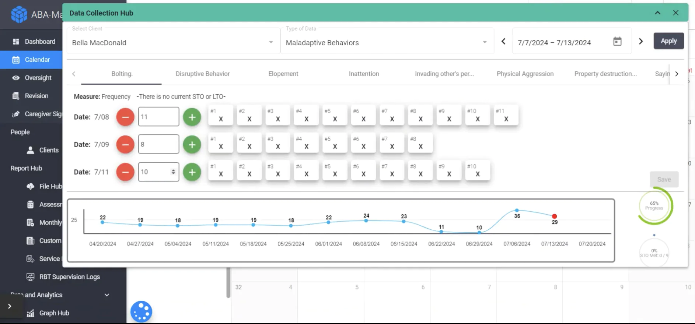Switch to Invading other's personal space tab
This screenshot has width=695, height=324.
click(x=444, y=74)
